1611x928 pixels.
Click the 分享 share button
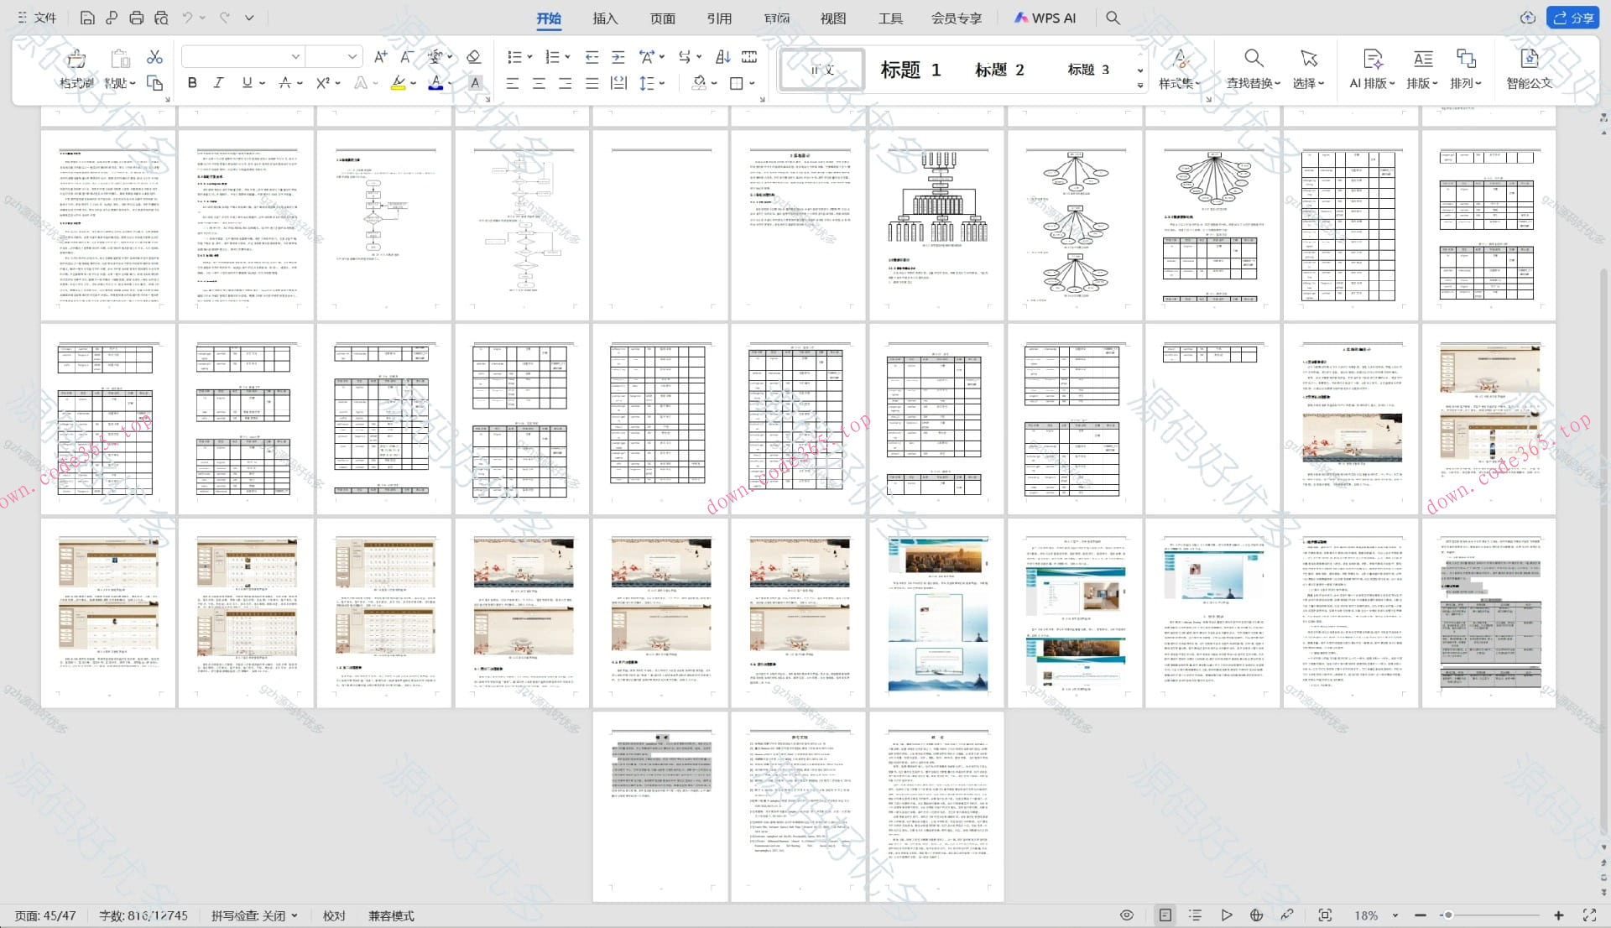click(x=1573, y=18)
